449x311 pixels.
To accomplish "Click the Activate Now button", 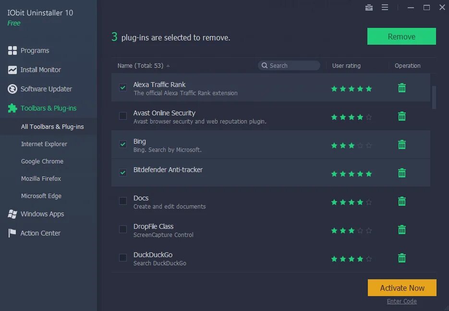I will click(402, 288).
